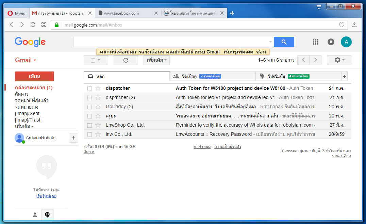
Task: Star the ครูยะ email
Action: (x=98, y=116)
